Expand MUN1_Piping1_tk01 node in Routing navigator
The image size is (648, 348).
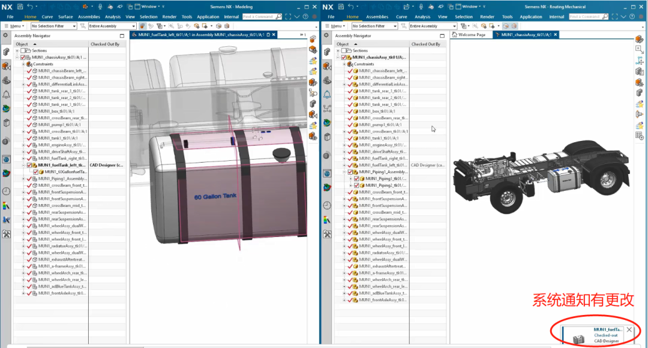pos(350,179)
